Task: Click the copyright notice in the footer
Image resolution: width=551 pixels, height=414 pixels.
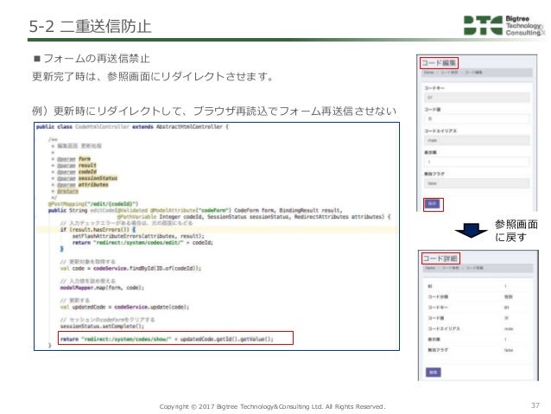Action: coord(272,406)
